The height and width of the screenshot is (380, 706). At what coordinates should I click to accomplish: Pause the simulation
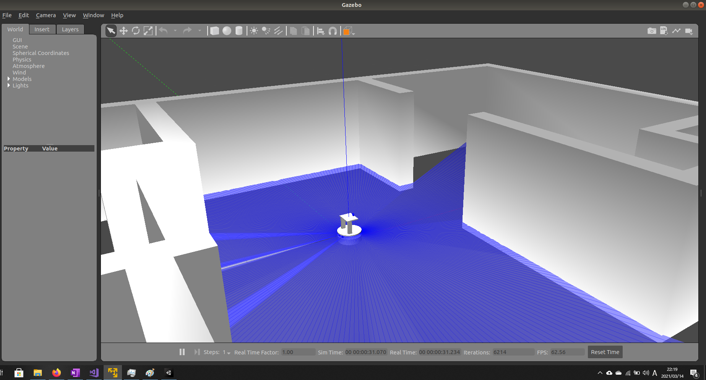182,352
